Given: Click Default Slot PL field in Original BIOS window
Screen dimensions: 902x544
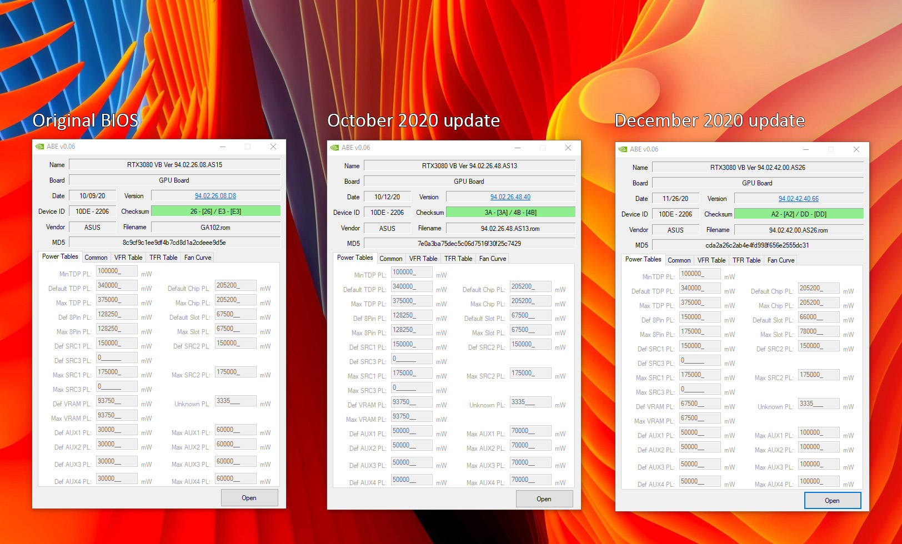Looking at the screenshot, I should pyautogui.click(x=235, y=314).
